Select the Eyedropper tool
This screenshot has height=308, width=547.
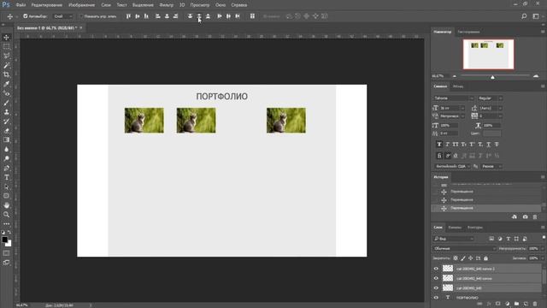point(6,84)
